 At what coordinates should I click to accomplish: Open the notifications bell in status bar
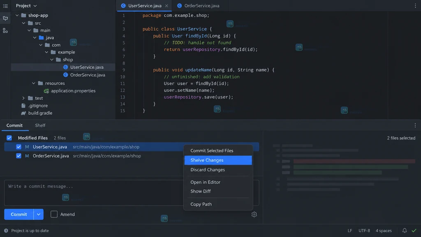[x=405, y=230]
